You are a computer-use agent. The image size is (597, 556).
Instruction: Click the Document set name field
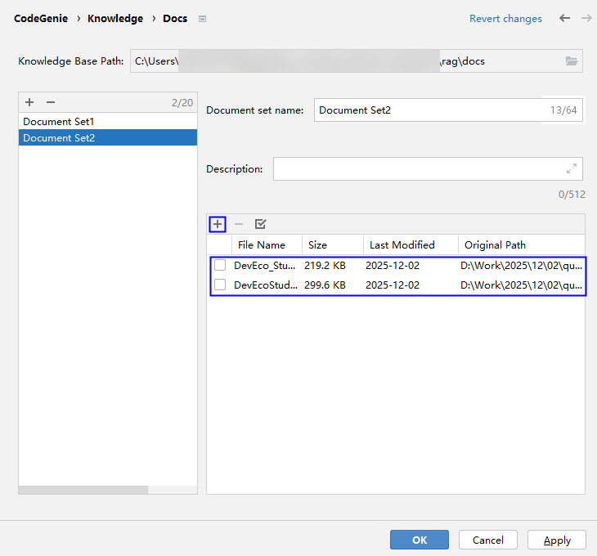coord(429,110)
